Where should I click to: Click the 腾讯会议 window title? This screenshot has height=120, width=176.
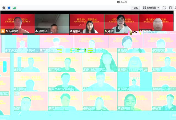(122, 2)
